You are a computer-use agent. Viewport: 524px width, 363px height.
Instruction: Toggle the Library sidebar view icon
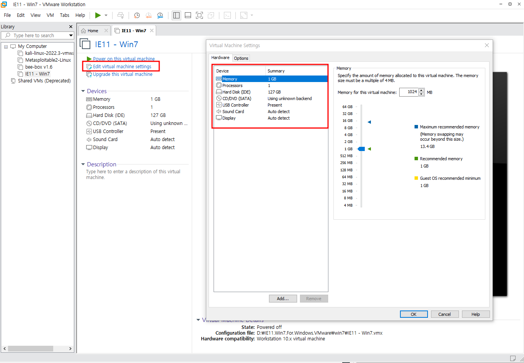176,15
